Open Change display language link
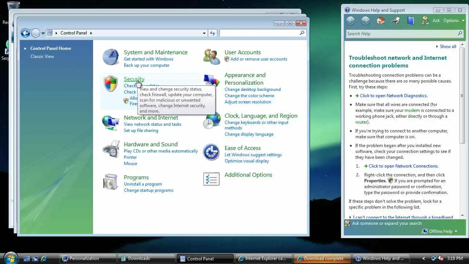Screen dimensions: 469x264 [x=249, y=134]
